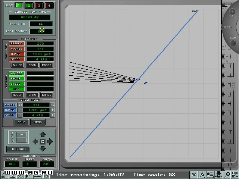This screenshot has width=239, height=179.
Task: Click the dark blue own ship marker on the plot
Action: 146,83
